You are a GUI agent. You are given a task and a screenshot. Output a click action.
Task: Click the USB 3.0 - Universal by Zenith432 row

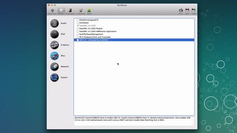[x=134, y=40]
